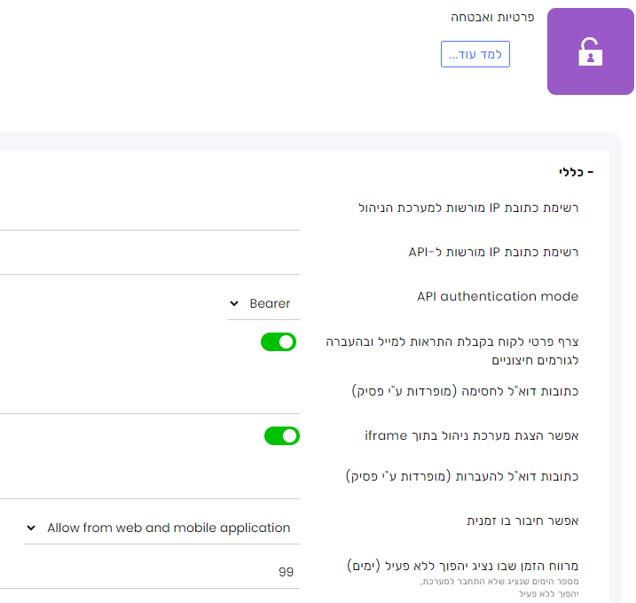Click the רשימת כתובת IP מורשות ל-API label
Screen dimensions: 636x603
(493, 252)
